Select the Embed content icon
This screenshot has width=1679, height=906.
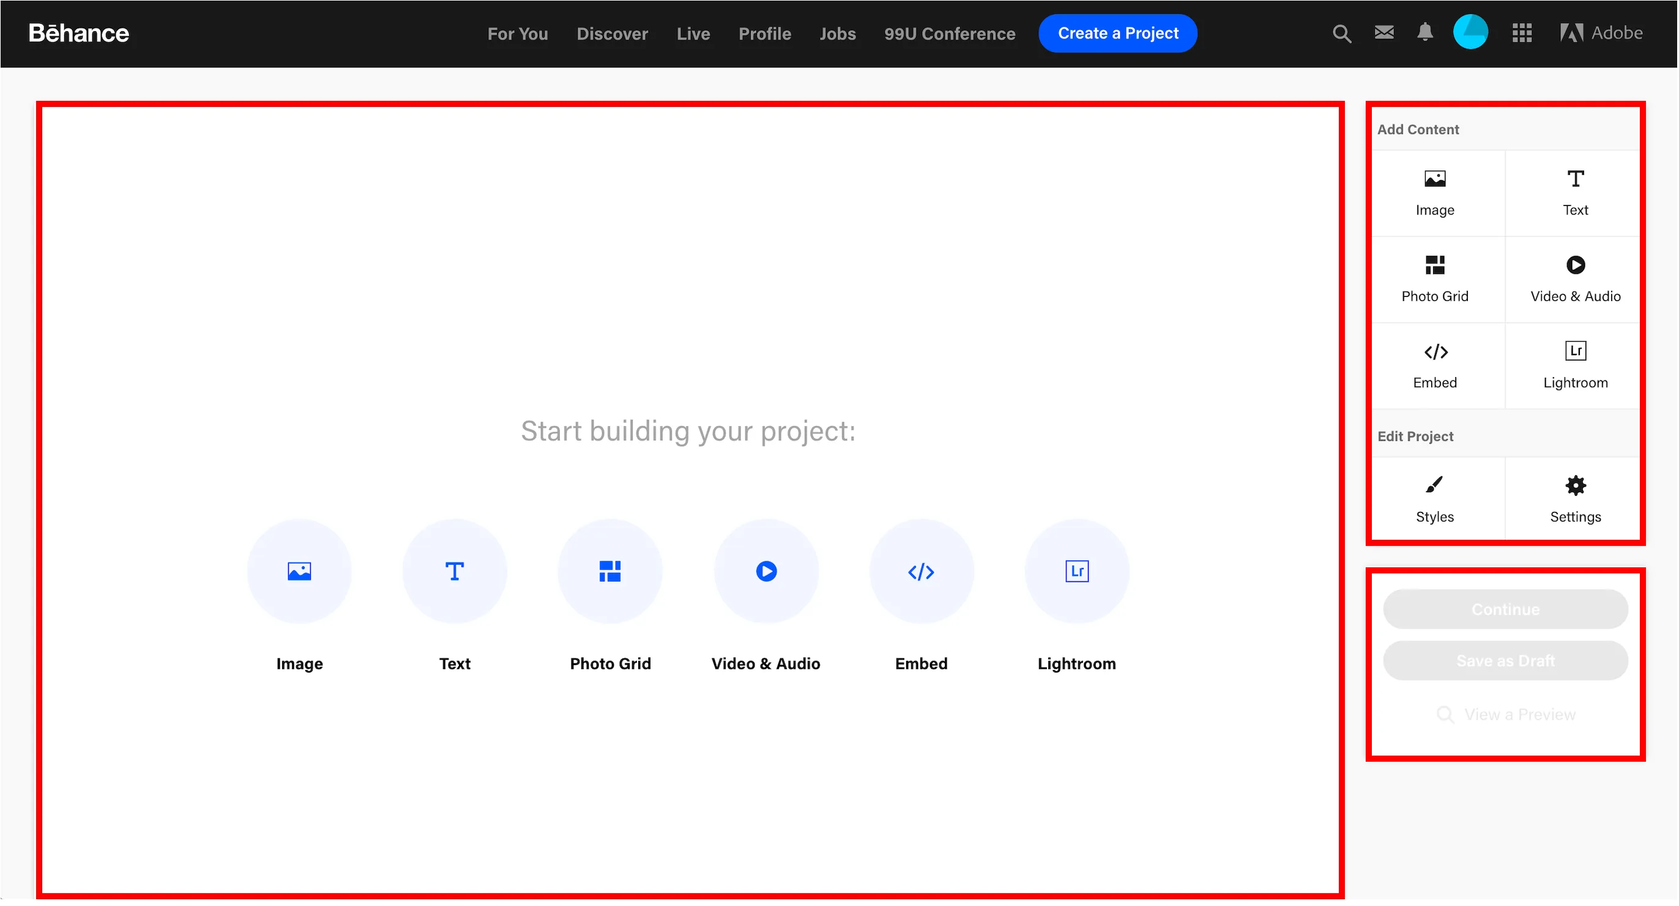(x=920, y=571)
